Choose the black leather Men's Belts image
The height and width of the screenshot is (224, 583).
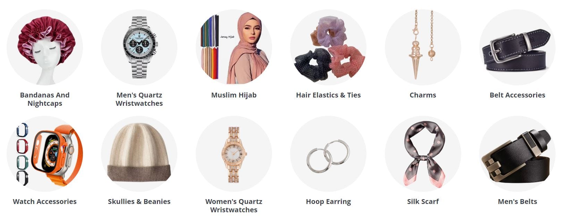pyautogui.click(x=517, y=154)
